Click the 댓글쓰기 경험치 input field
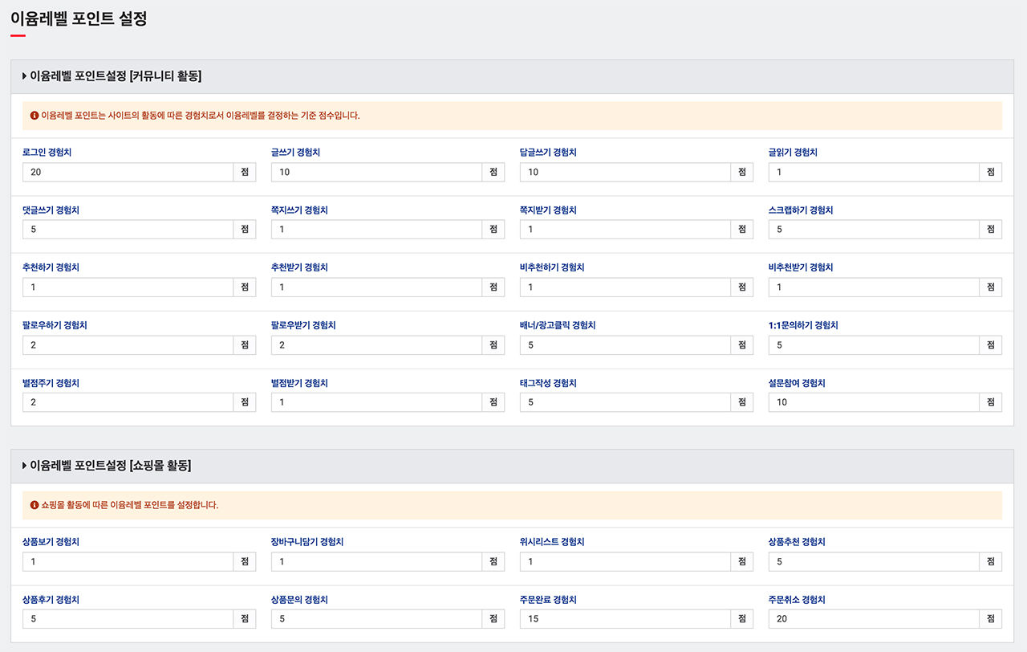Image resolution: width=1027 pixels, height=652 pixels. click(128, 230)
